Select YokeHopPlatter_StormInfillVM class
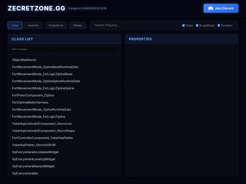This screenshot has width=246, height=184. pos(64,145)
